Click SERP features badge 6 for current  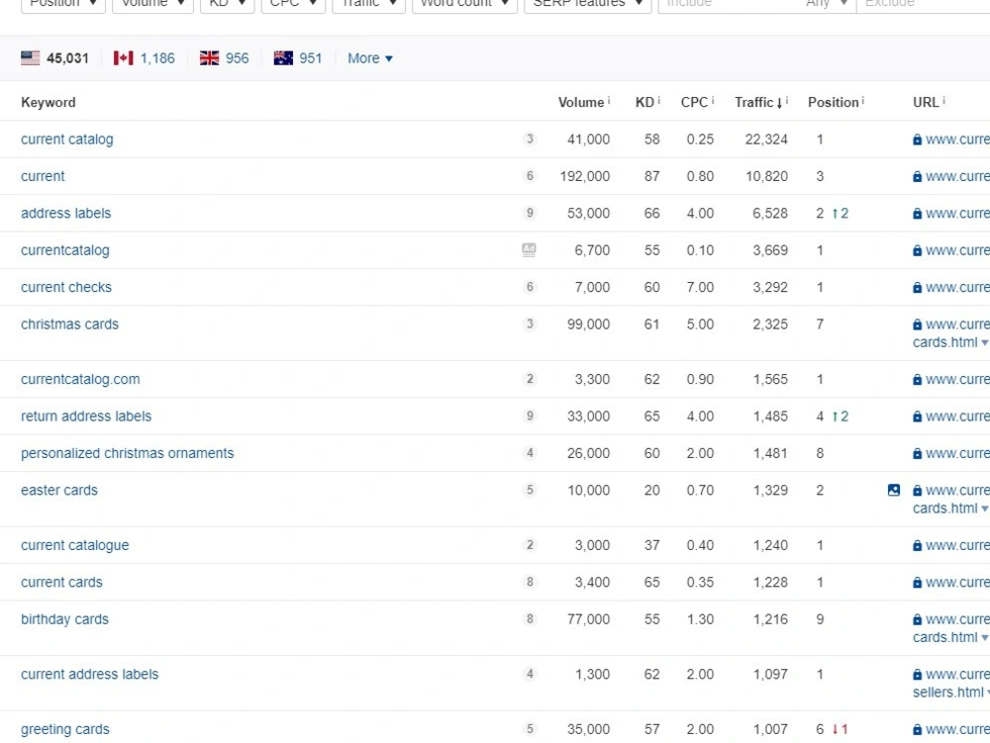(530, 176)
